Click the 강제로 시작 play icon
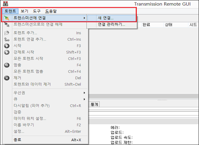This screenshot has height=145, width=199. 7,52
